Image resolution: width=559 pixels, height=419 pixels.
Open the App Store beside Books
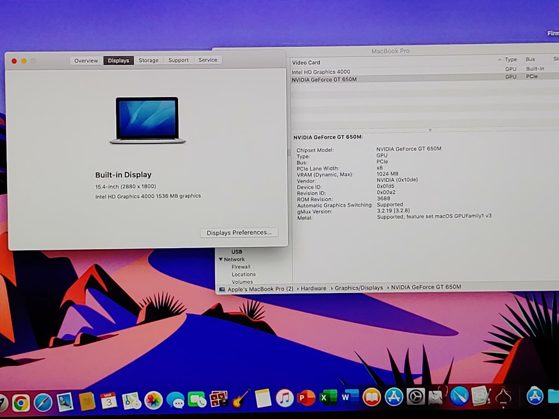click(x=394, y=396)
